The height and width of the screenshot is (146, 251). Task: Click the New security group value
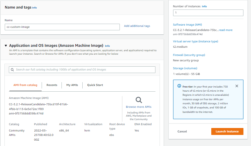tap(186, 60)
